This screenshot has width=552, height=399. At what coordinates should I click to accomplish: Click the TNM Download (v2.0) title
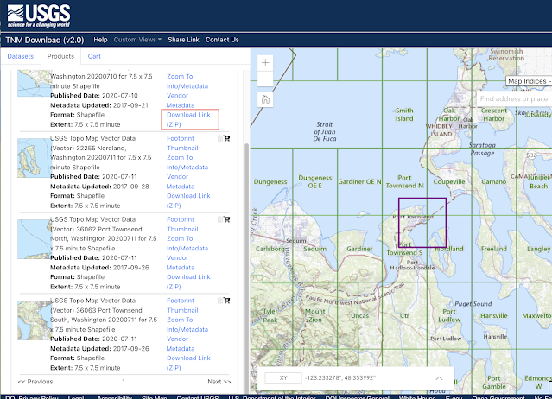[45, 40]
